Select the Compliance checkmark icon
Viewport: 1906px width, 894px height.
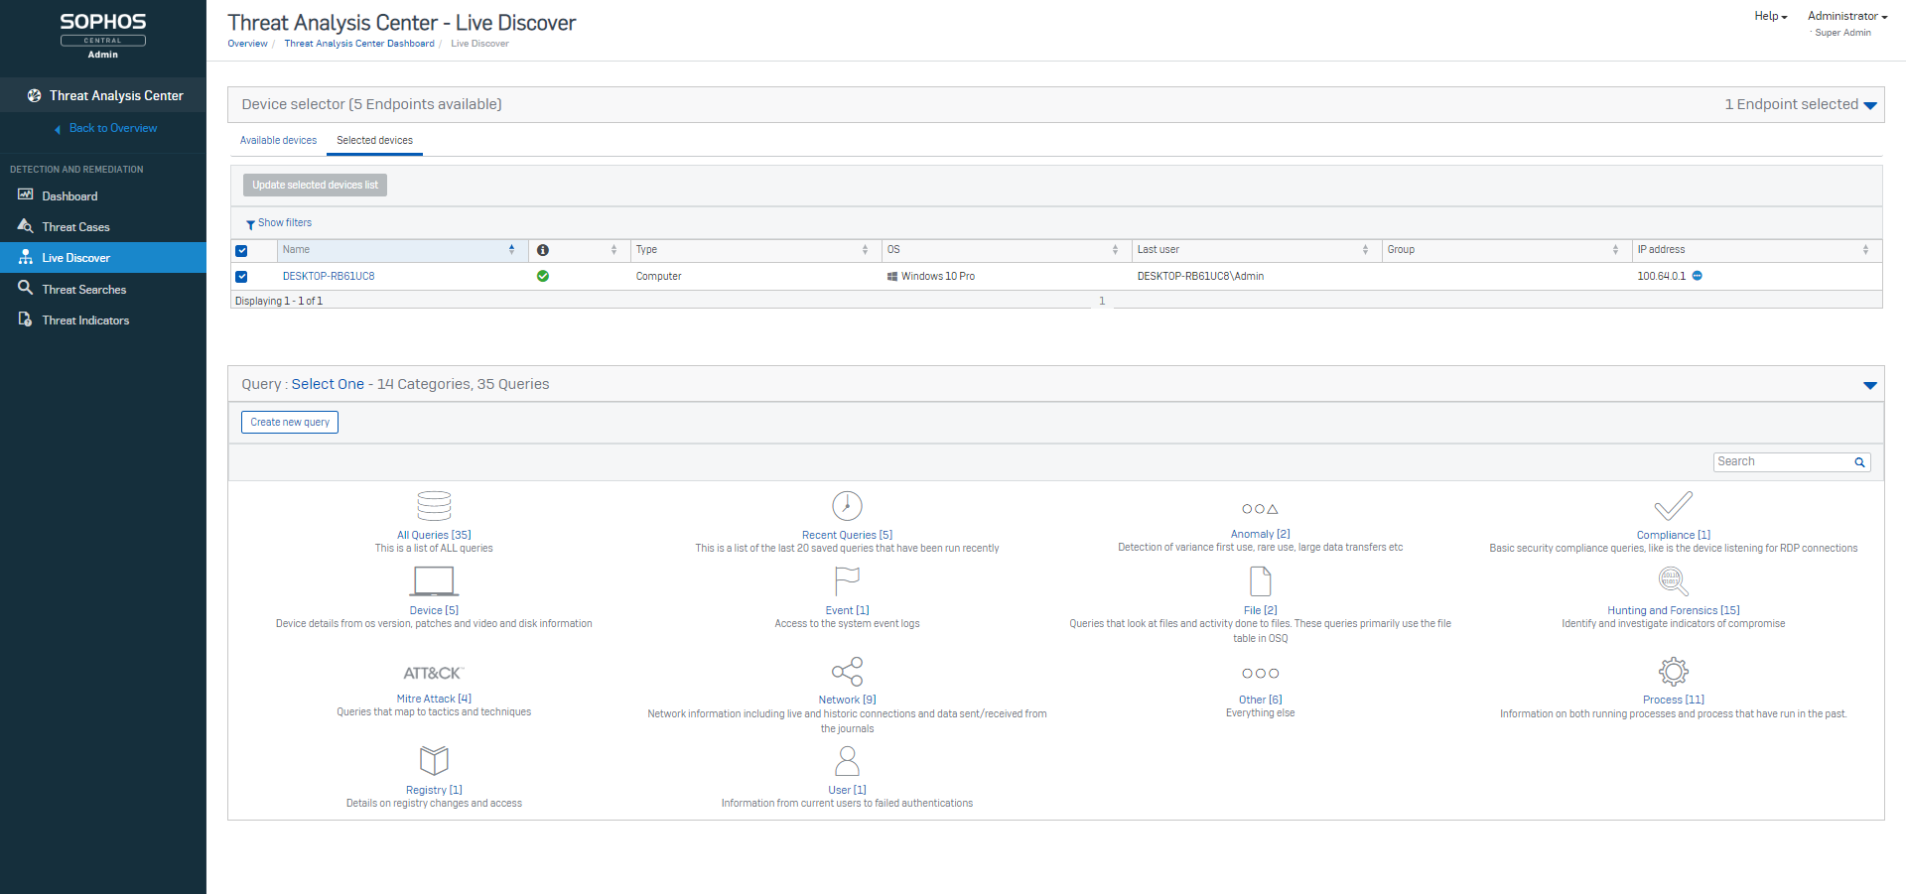point(1673,506)
